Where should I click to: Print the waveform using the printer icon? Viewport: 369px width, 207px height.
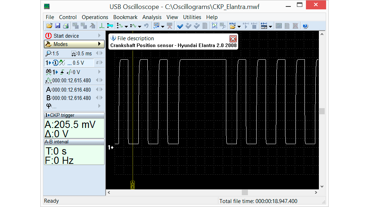pyautogui.click(x=66, y=26)
